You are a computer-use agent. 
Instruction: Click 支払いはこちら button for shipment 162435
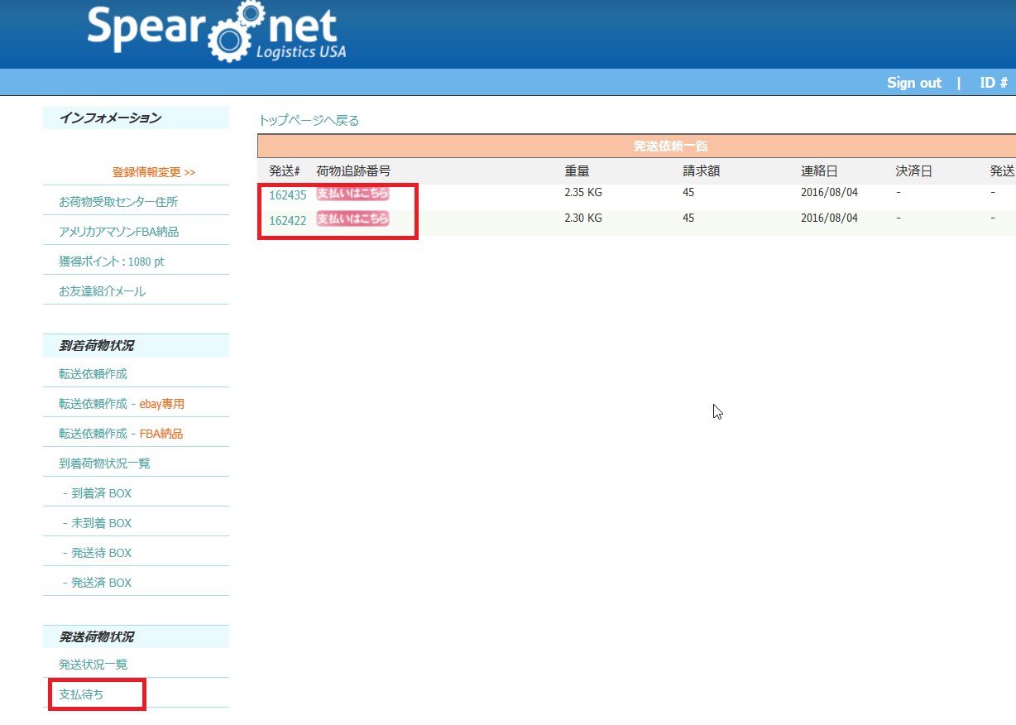coord(352,194)
